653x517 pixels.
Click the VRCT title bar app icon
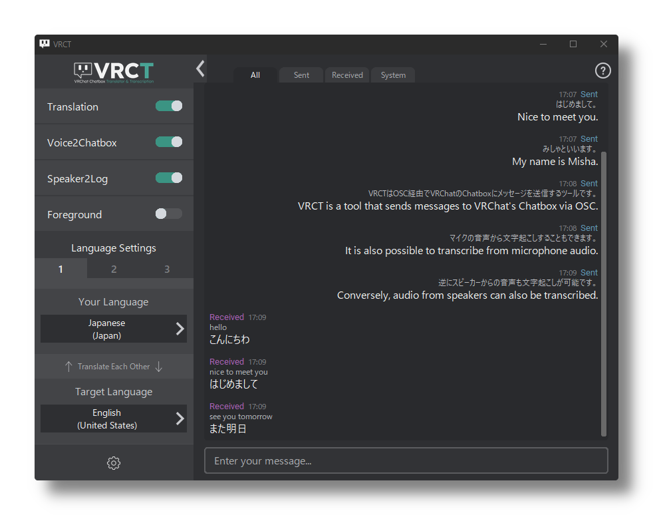pos(45,44)
